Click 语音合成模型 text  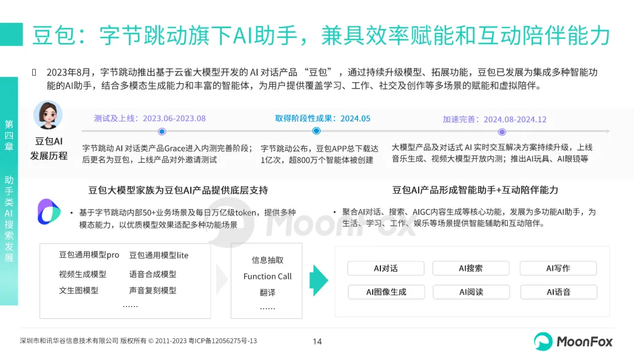pos(153,274)
